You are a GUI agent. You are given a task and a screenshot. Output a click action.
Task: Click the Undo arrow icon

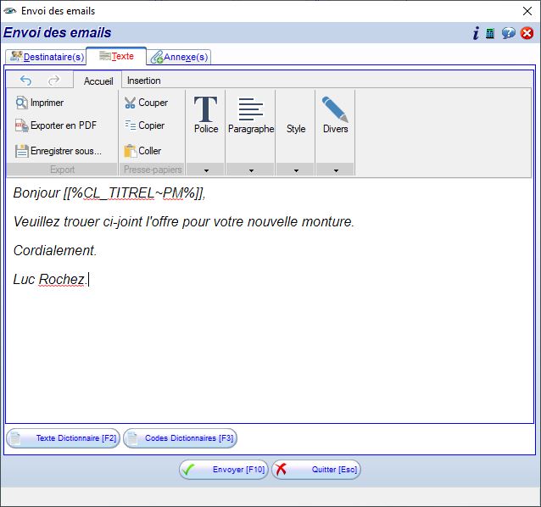(26, 81)
